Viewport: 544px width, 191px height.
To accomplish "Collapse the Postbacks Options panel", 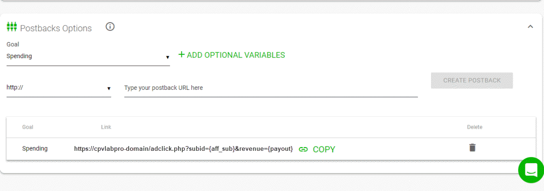I will pos(530,26).
